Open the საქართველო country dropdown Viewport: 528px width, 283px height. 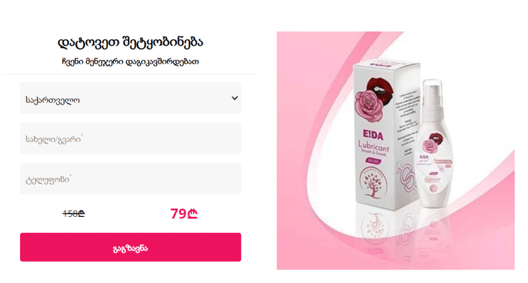pos(130,98)
